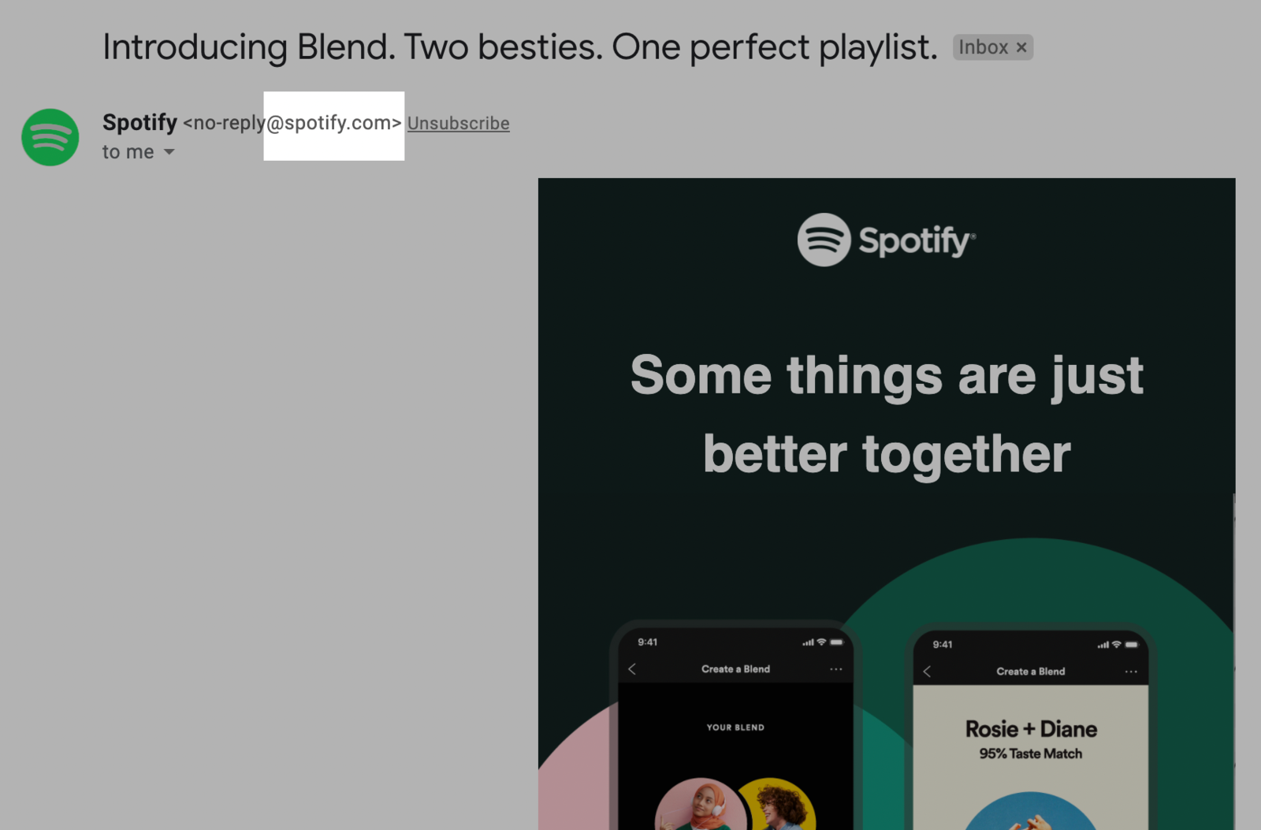This screenshot has width=1261, height=830.
Task: Click the Spotify sender avatar icon
Action: coord(50,137)
